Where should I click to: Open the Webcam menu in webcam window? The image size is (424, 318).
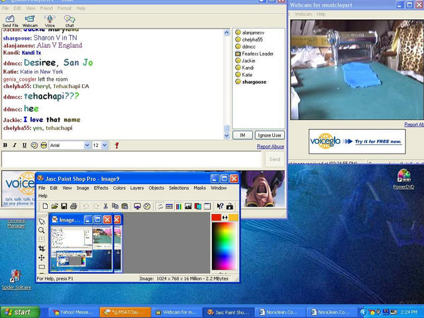[303, 14]
